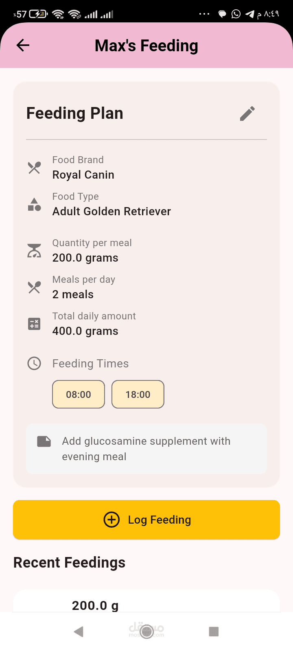The height and width of the screenshot is (651, 293).
Task: Select the 08:00 feeding time chip
Action: (79, 394)
